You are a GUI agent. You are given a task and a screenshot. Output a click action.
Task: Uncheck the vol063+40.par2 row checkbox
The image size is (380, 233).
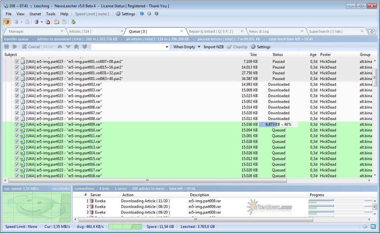tap(17, 79)
